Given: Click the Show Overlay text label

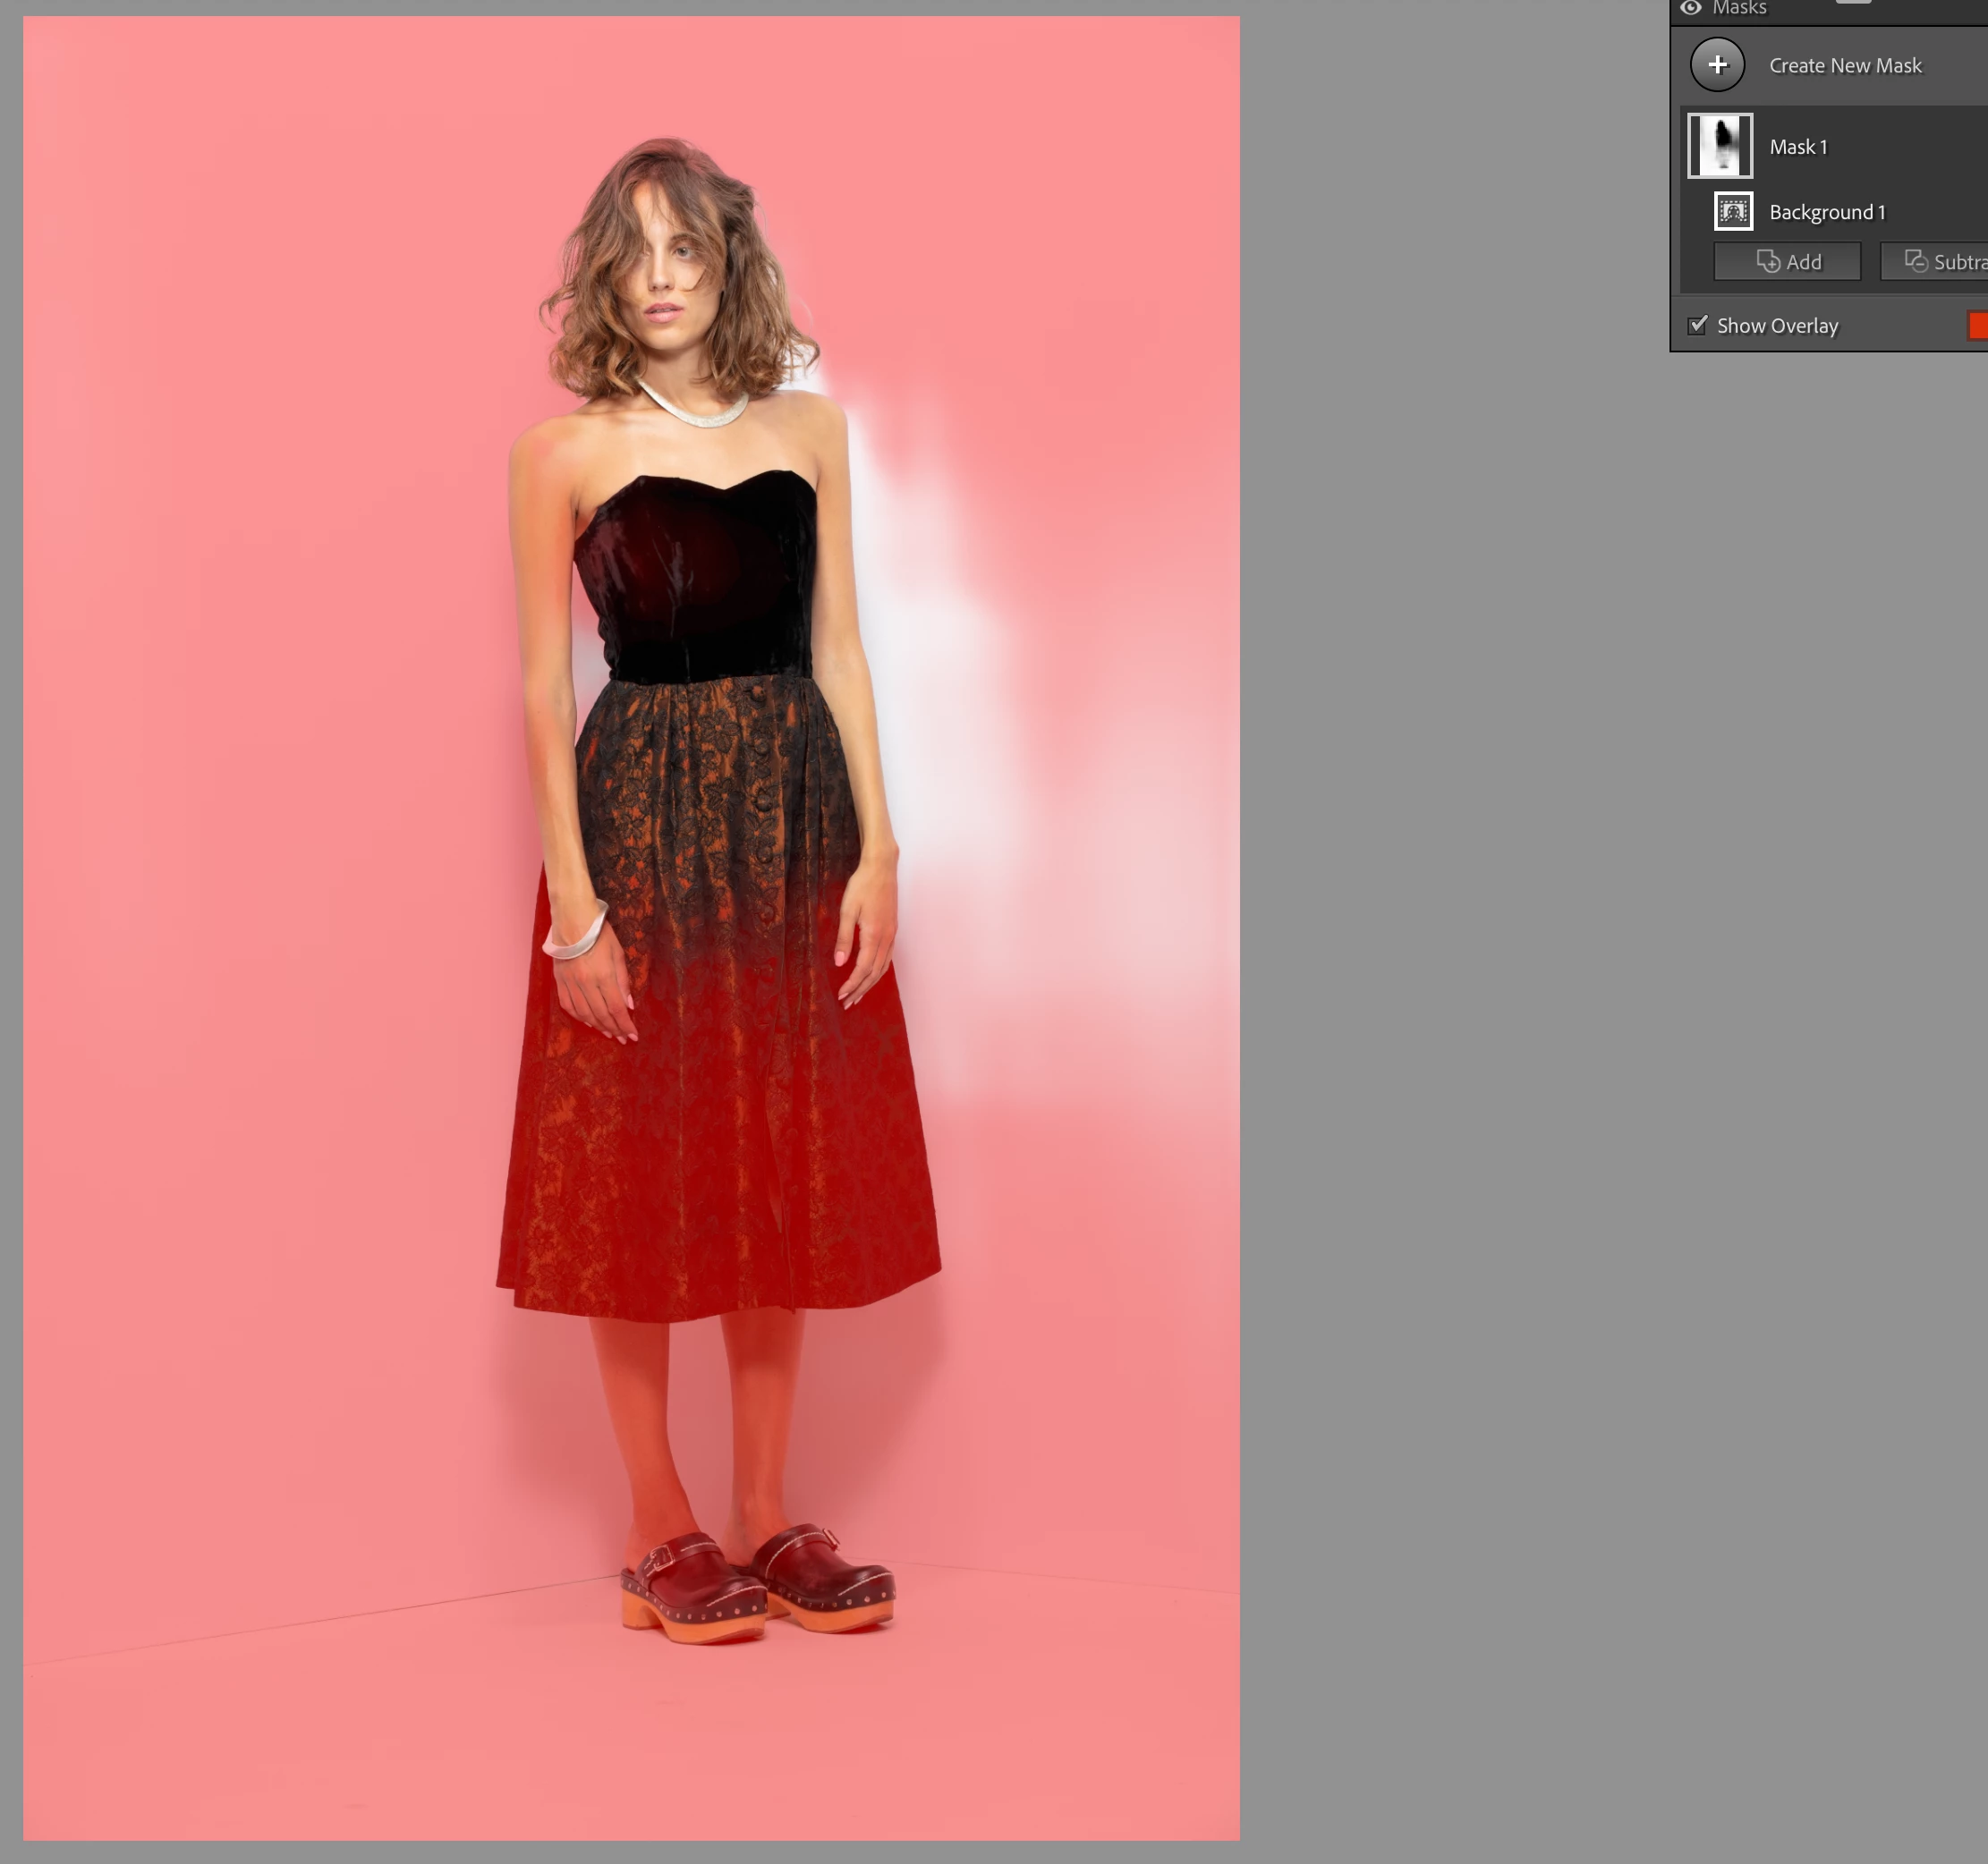Looking at the screenshot, I should [1777, 326].
